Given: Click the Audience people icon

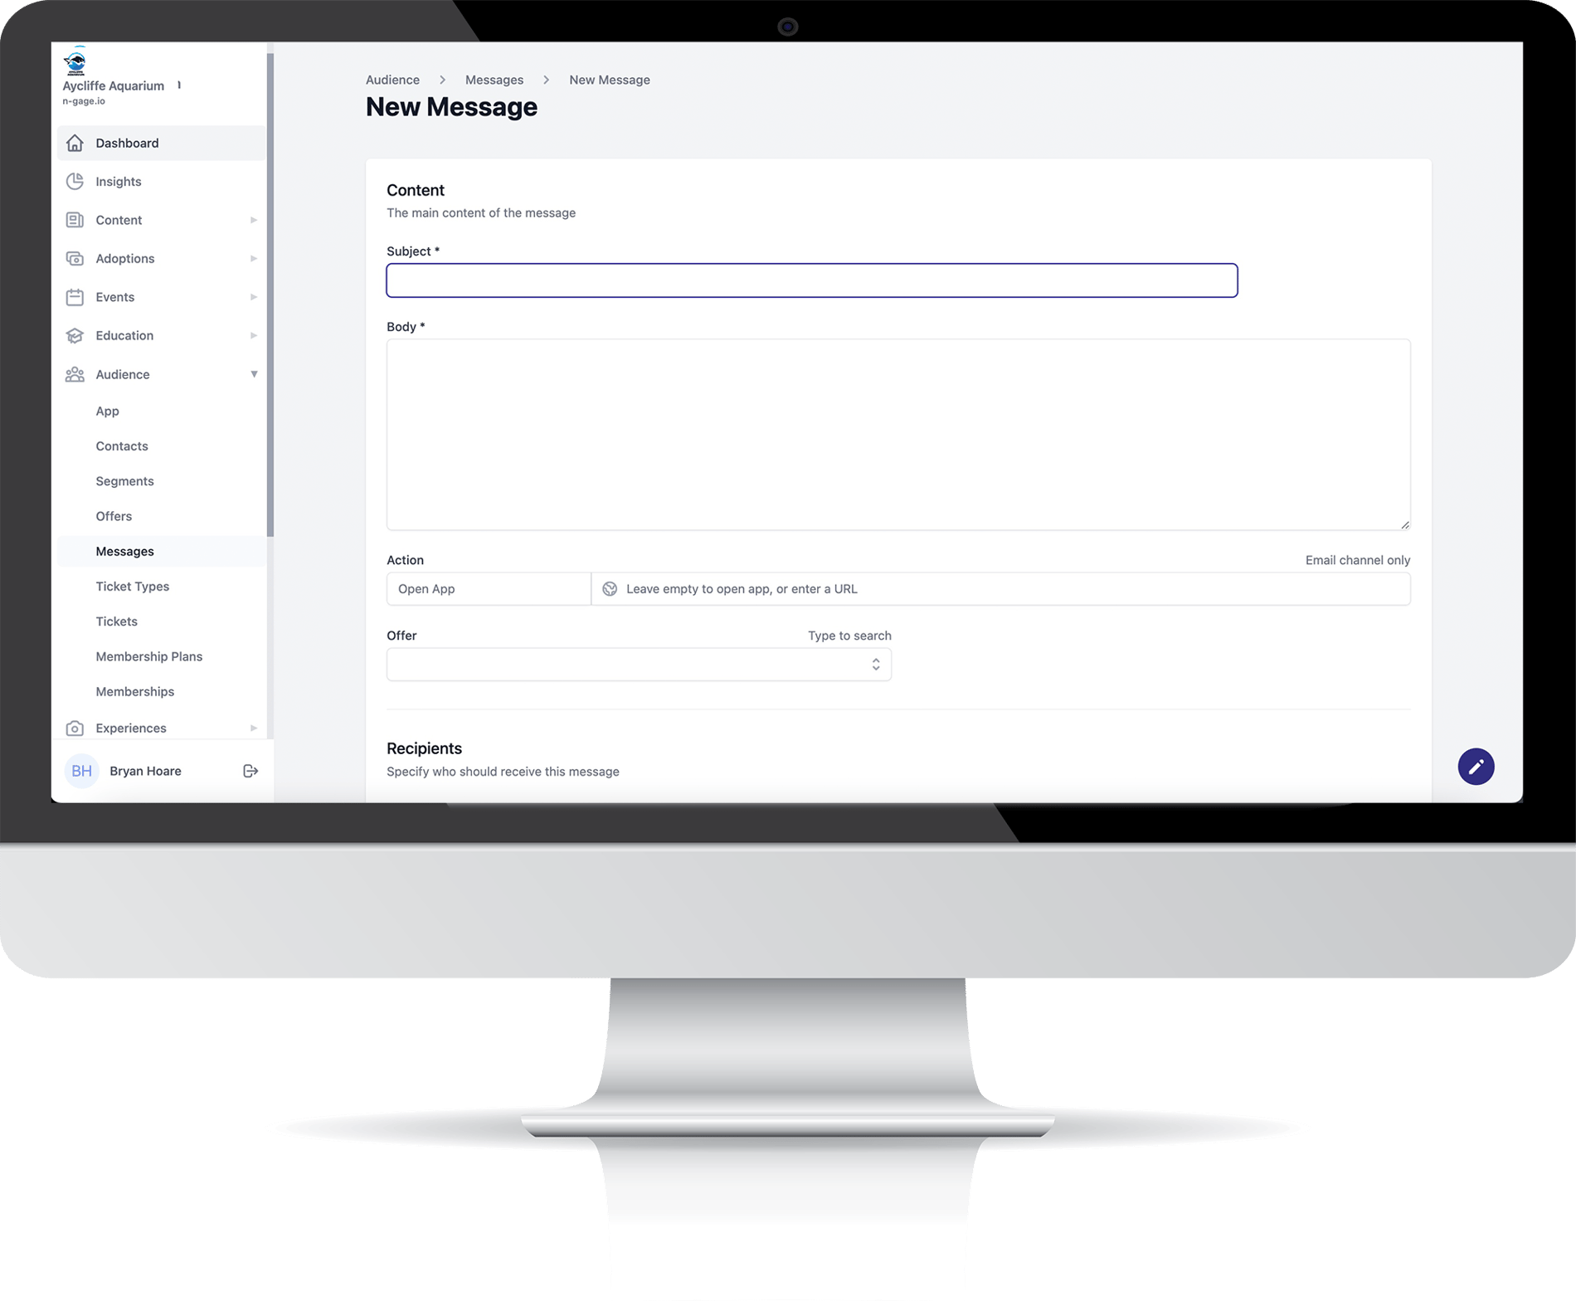Looking at the screenshot, I should 75,374.
